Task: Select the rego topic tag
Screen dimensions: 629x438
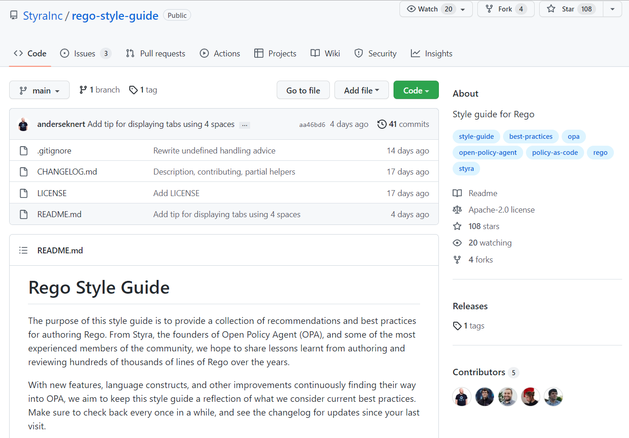Action: [600, 153]
